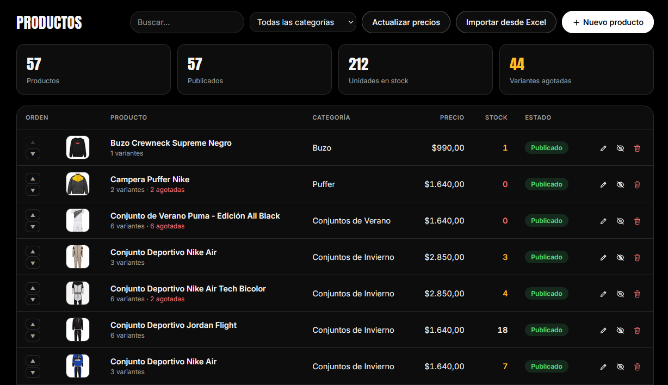Move Nike Air Tech Bicolor down in order
The height and width of the screenshot is (385, 668).
(33, 300)
